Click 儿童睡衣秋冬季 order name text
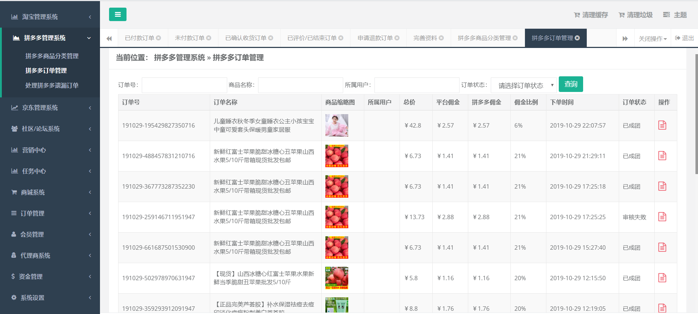This screenshot has height=314, width=698. coord(264,125)
